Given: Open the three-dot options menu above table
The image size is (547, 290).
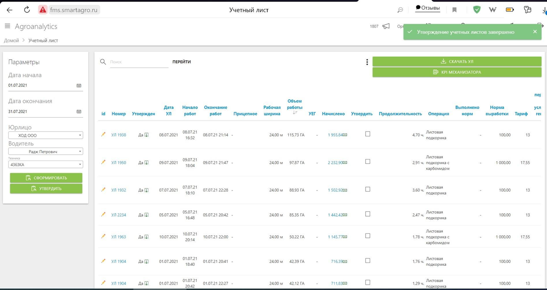Looking at the screenshot, I should pyautogui.click(x=367, y=62).
